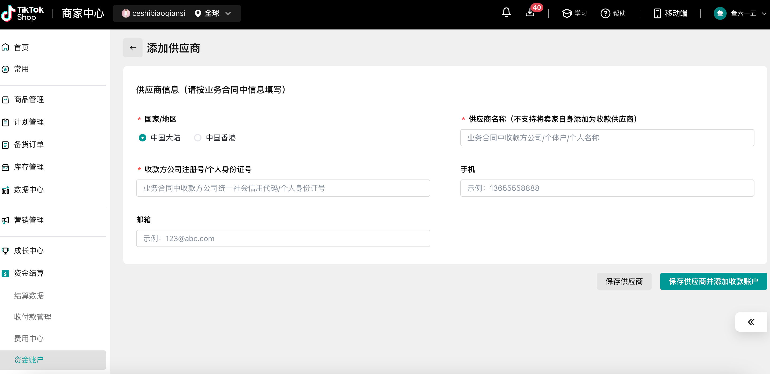Select the 中国大陆 radio button
Viewport: 770px width, 374px height.
(x=143, y=138)
